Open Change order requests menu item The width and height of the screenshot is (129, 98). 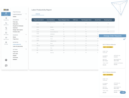(x=18, y=30)
